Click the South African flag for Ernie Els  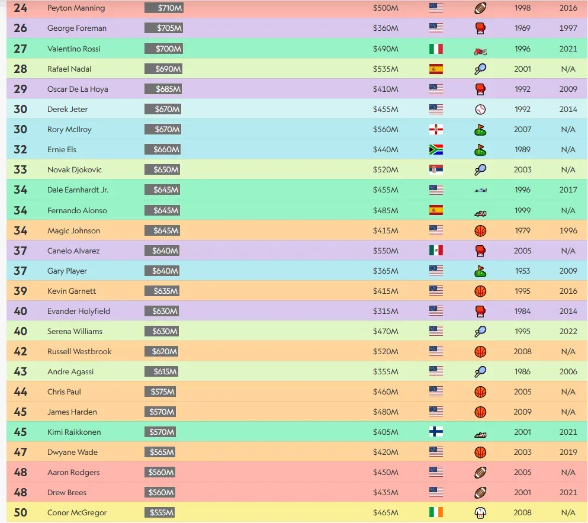[x=436, y=150]
